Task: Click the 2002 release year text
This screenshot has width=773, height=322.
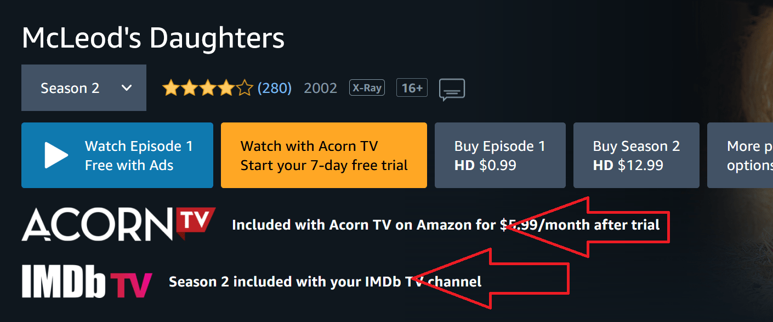Action: coord(320,88)
